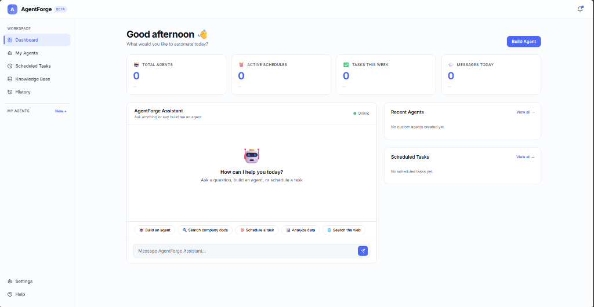The width and height of the screenshot is (594, 307).
Task: Click the robot mascot in chat area
Action: point(252,155)
